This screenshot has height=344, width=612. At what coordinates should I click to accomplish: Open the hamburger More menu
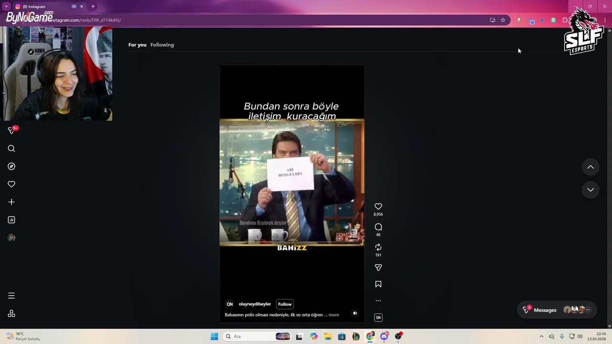click(x=11, y=296)
